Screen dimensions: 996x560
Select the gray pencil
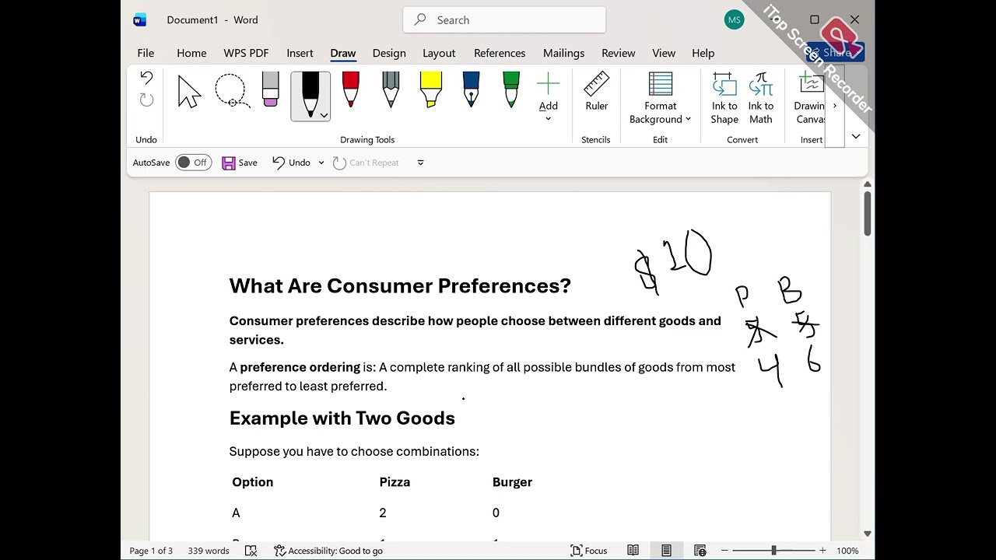tap(391, 89)
